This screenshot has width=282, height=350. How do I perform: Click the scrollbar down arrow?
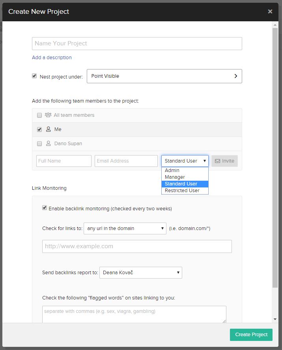pos(275,319)
